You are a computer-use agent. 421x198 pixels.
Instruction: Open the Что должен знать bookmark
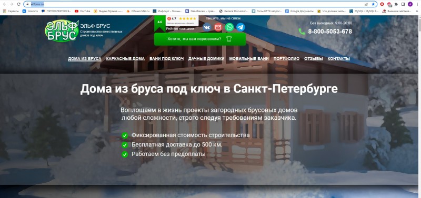pyautogui.click(x=332, y=11)
